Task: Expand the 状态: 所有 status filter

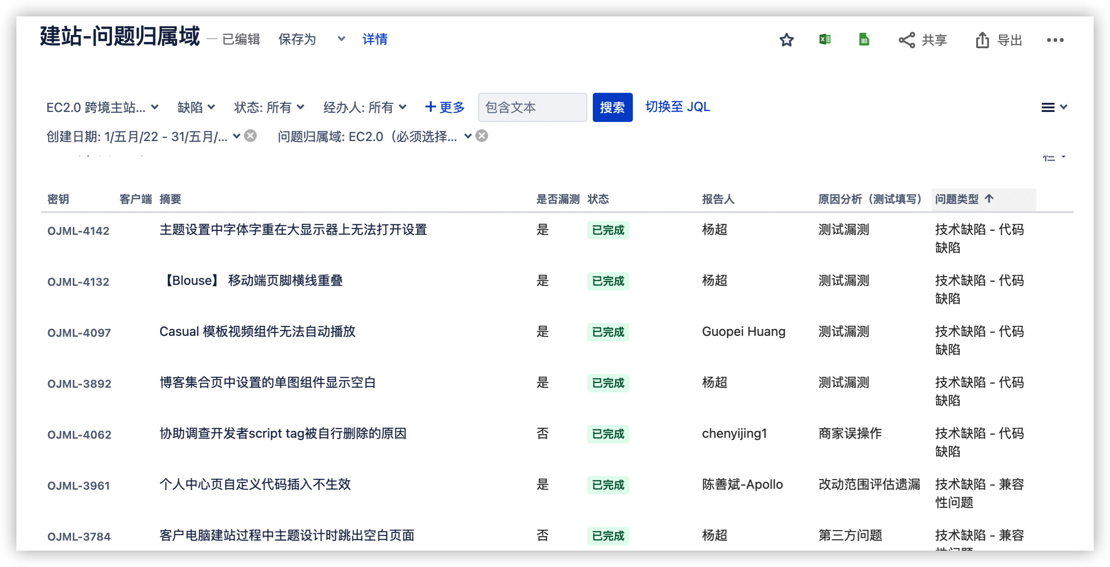Action: pos(269,107)
